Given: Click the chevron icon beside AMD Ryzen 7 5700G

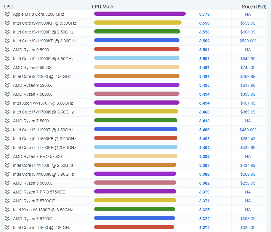Looking at the screenshot, I should point(7,219).
